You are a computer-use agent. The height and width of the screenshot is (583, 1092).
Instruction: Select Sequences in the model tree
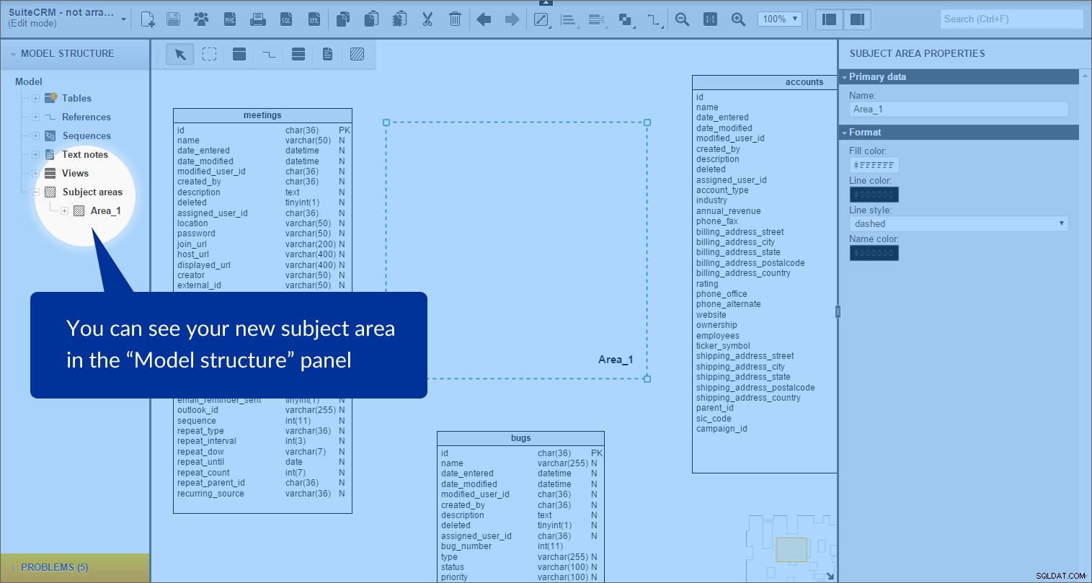(86, 135)
